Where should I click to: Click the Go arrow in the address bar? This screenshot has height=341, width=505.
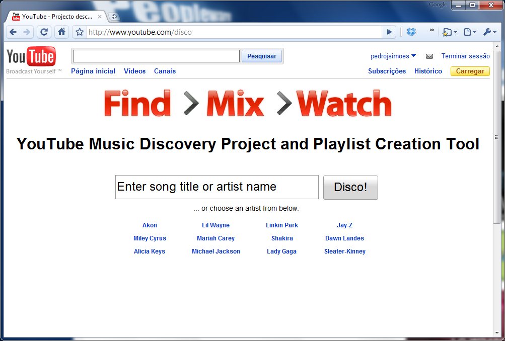pyautogui.click(x=389, y=32)
